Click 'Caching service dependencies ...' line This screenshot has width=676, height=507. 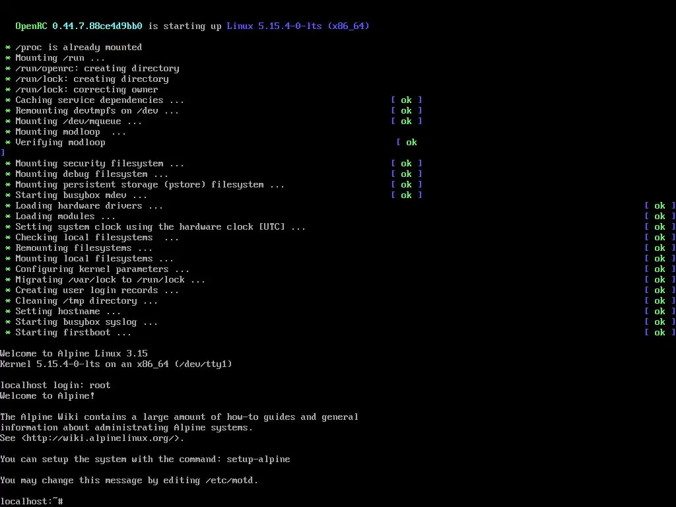tap(100, 100)
